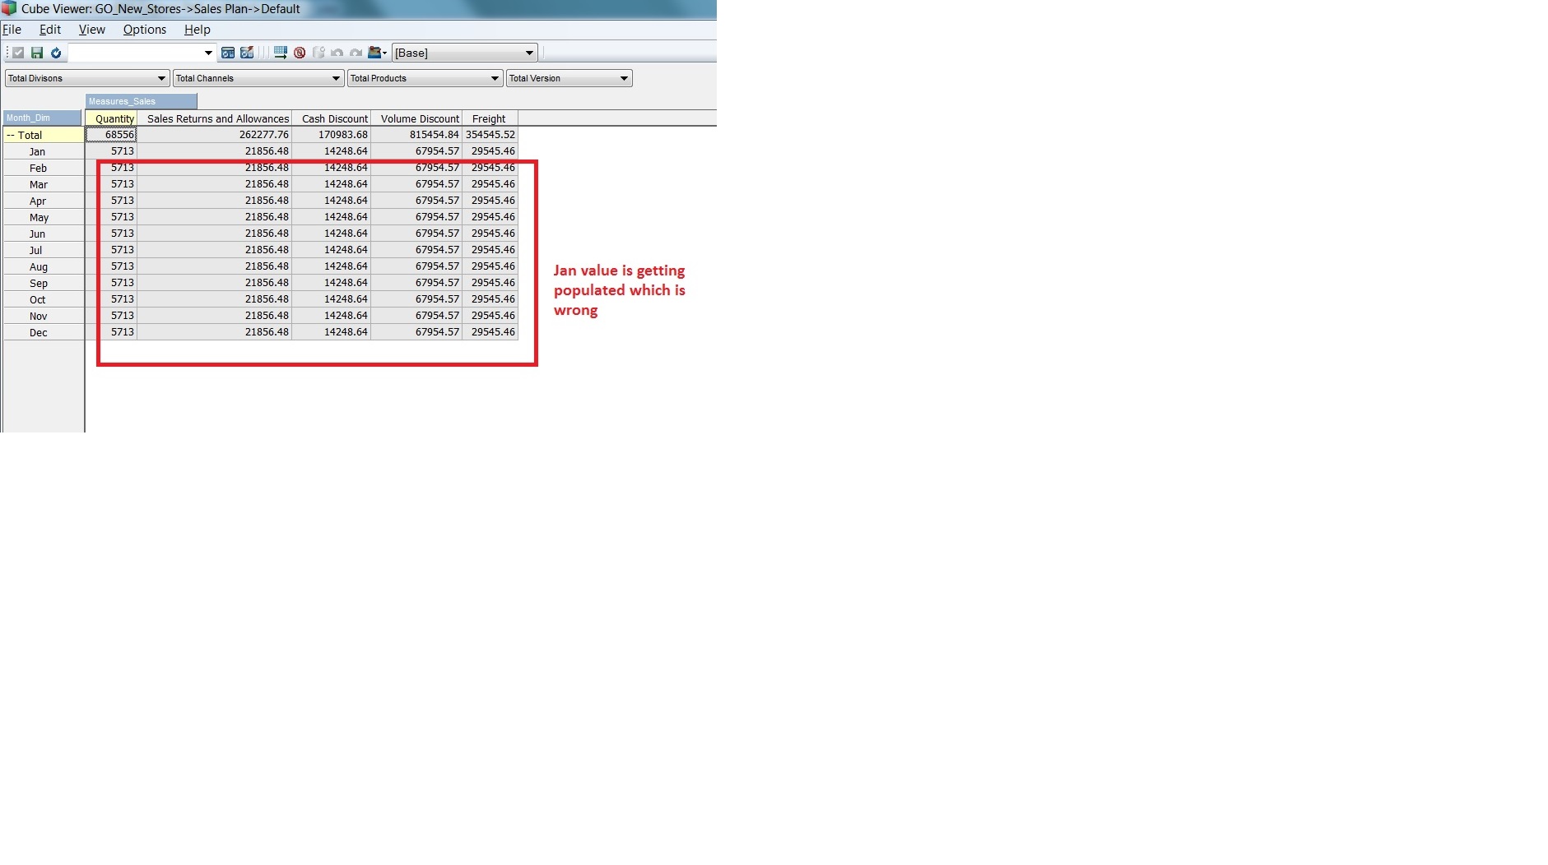Select the Volume Discount column header
This screenshot has height=865, width=1548.
point(416,118)
